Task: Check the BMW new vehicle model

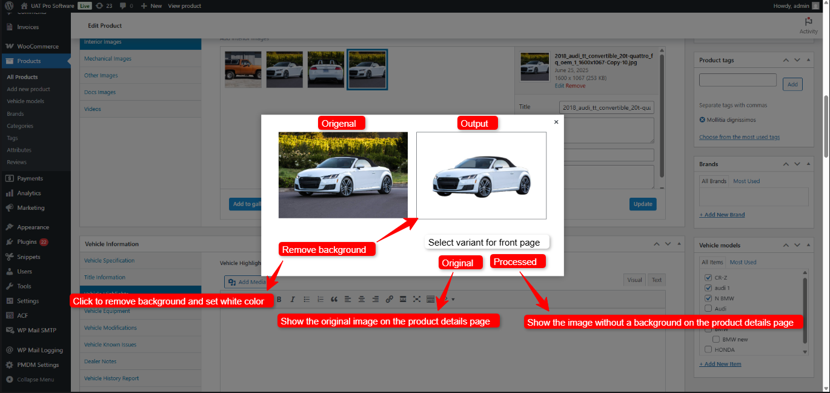Action: point(716,340)
